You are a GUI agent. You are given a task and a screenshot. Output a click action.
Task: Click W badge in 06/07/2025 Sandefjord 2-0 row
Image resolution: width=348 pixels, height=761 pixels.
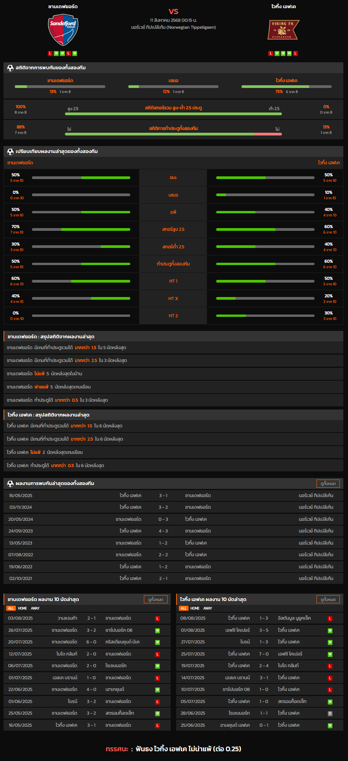(x=157, y=666)
